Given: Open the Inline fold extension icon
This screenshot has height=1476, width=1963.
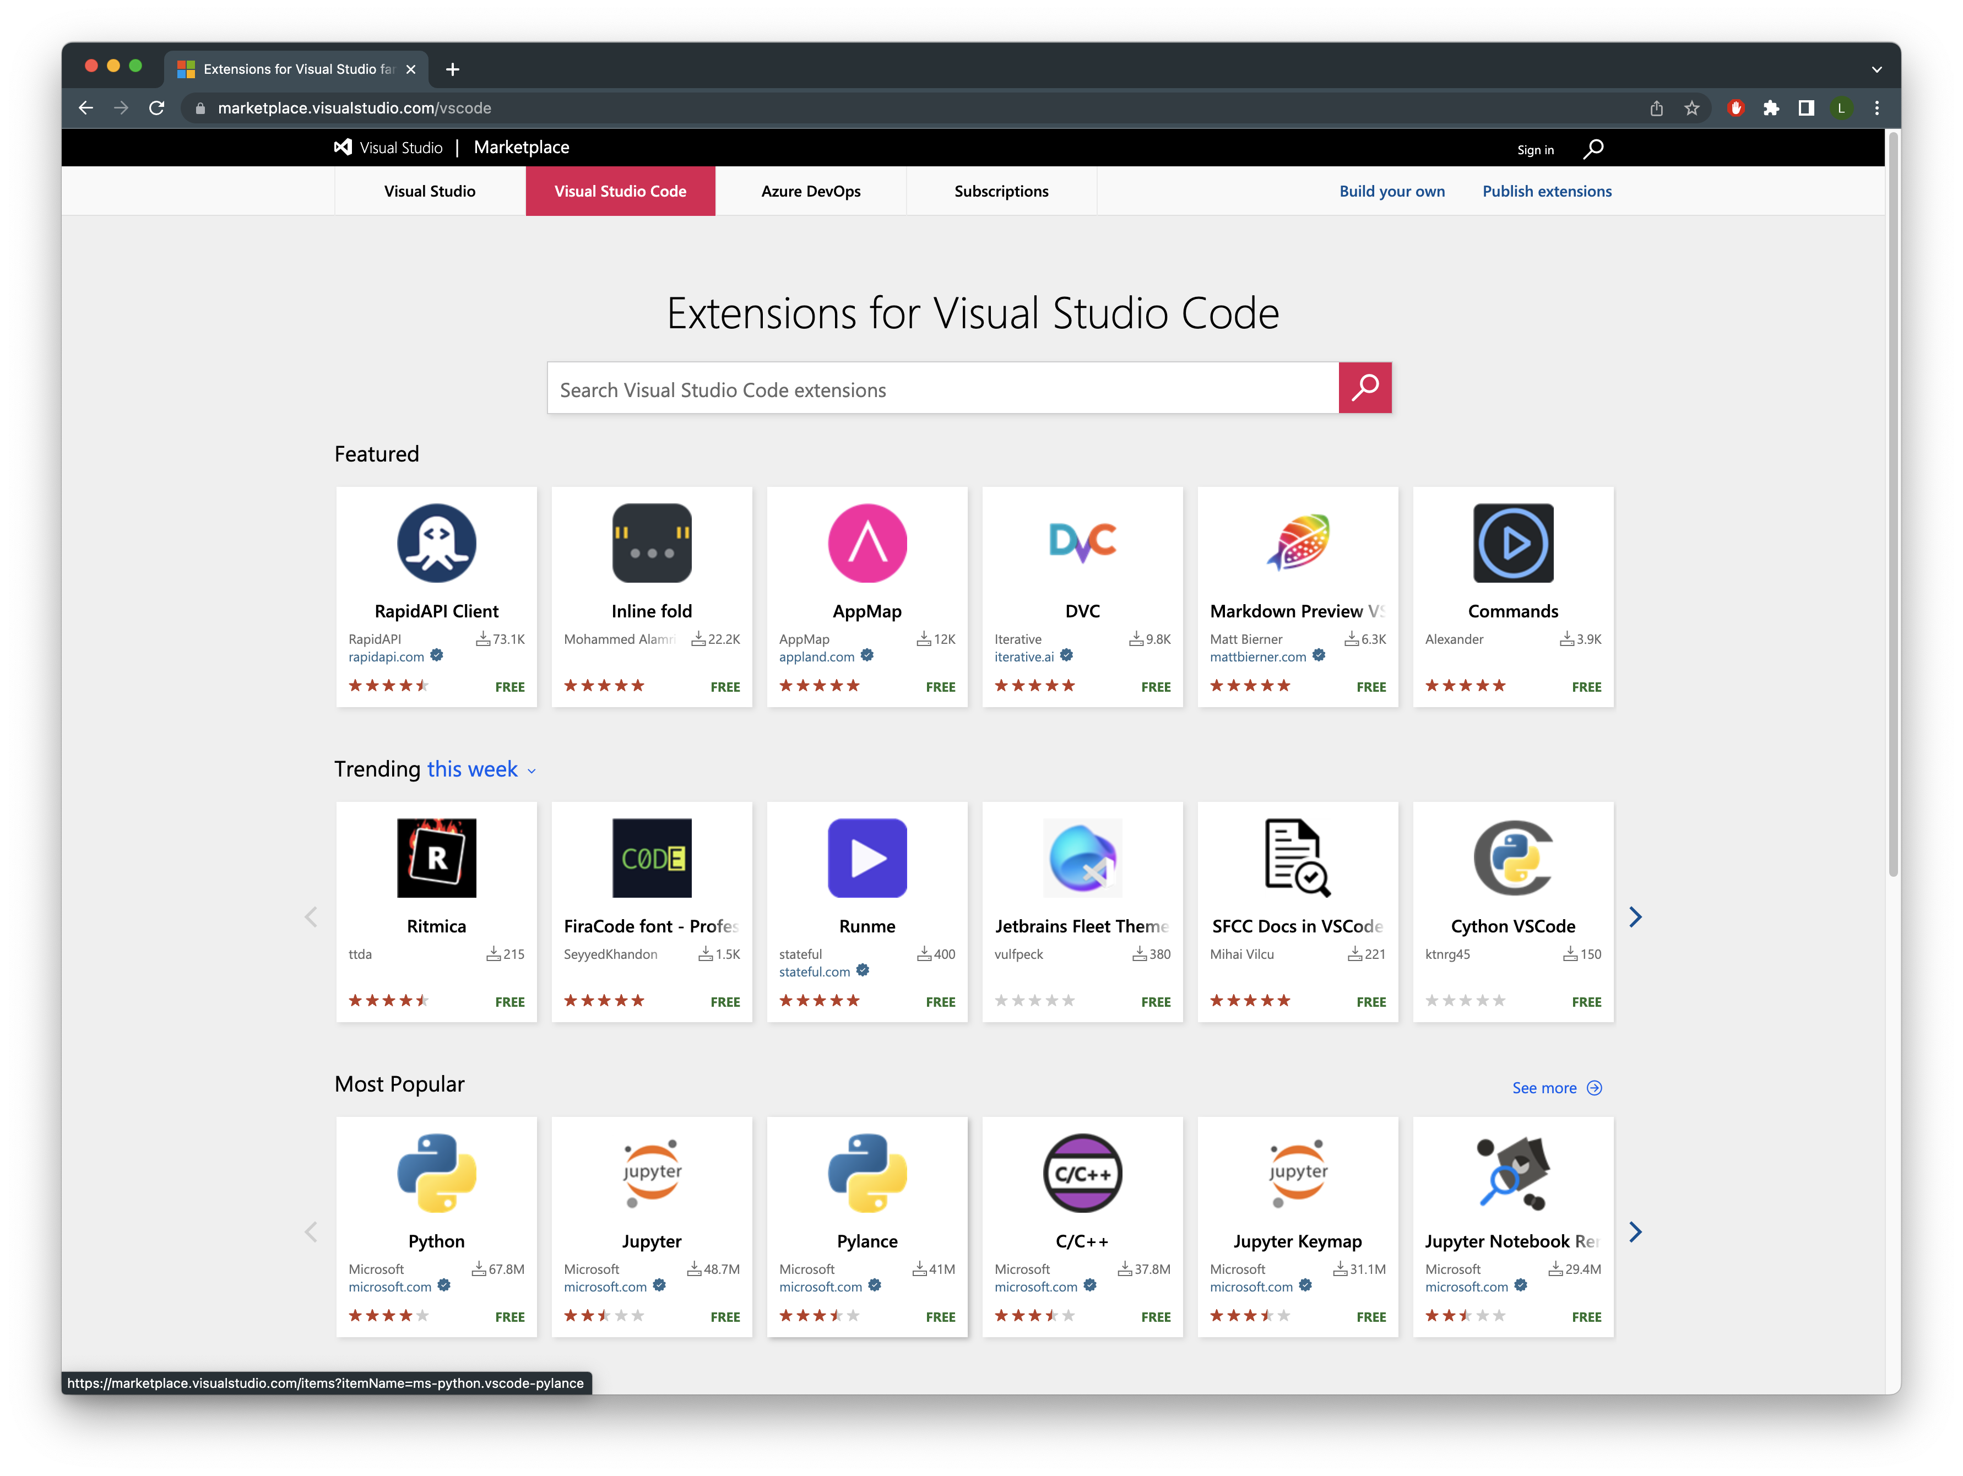Looking at the screenshot, I should pos(652,542).
